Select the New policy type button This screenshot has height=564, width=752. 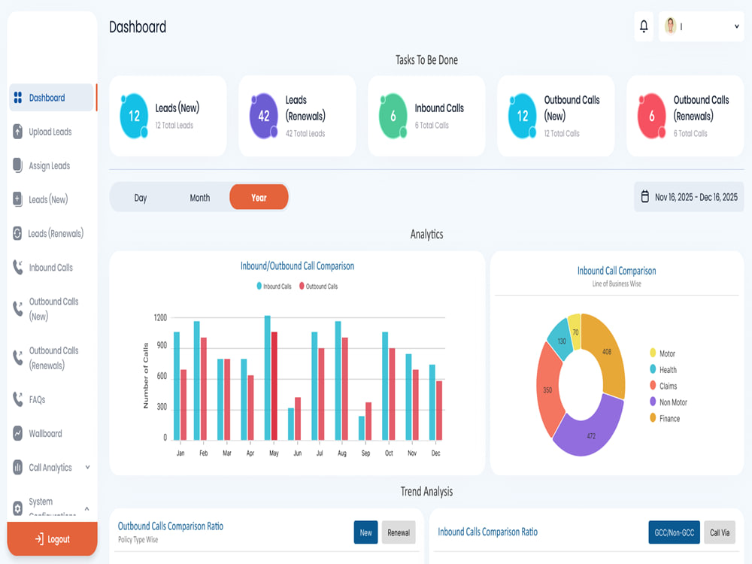tap(366, 532)
